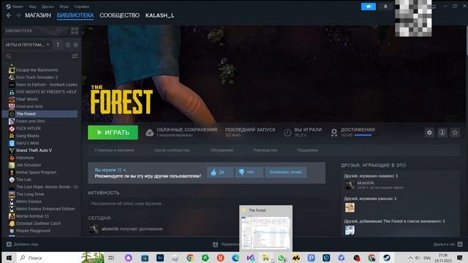Open the Help menu
The width and height of the screenshot is (468, 263).
(x=81, y=7)
